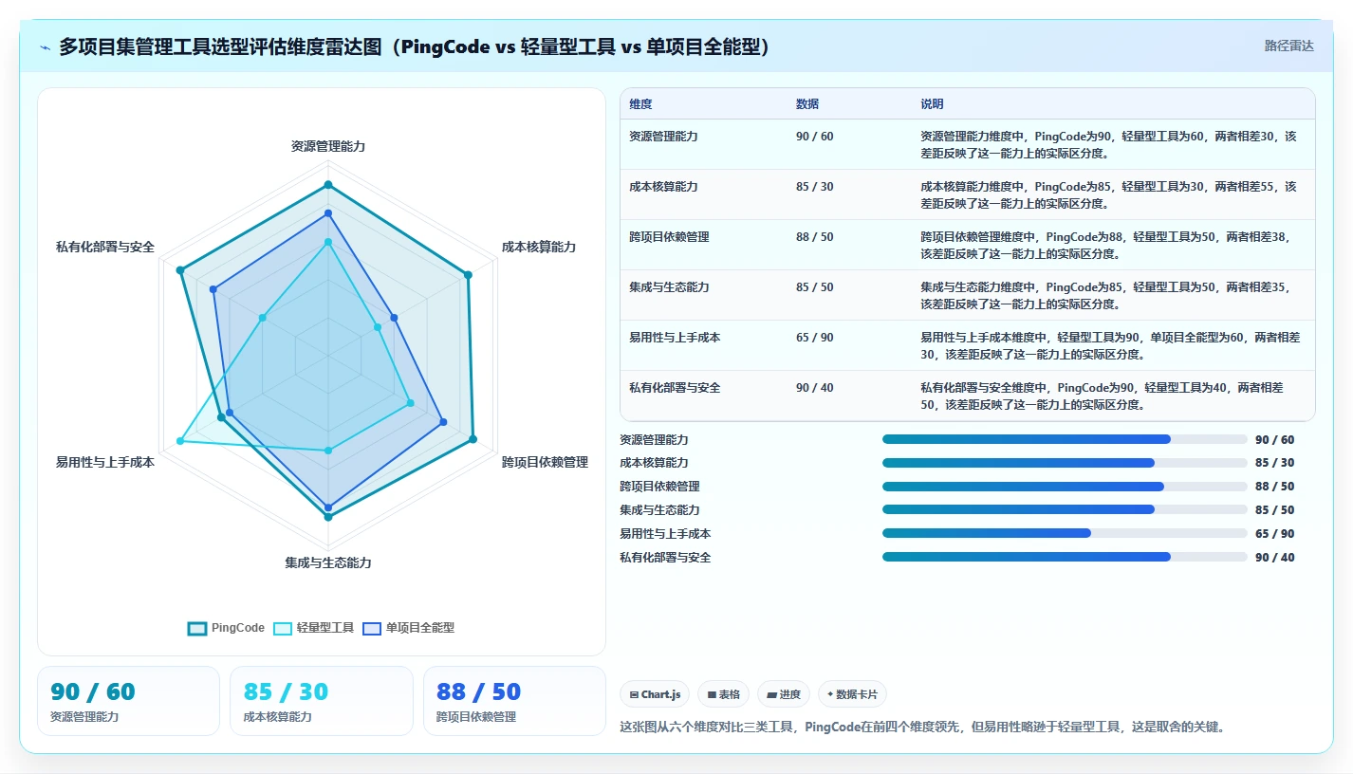1353x774 pixels.
Task: Click PingCode point on 成本核算能力 axis
Action: 468,275
